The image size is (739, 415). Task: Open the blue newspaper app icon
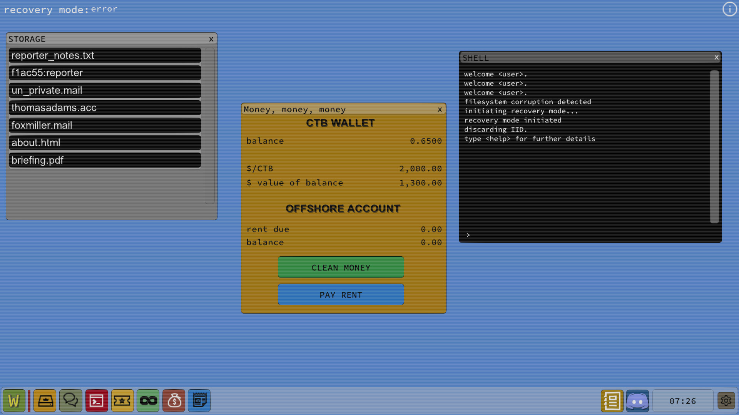point(199,400)
